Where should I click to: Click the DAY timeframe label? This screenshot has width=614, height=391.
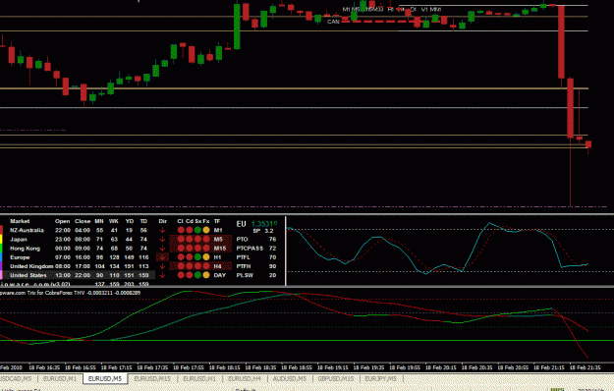point(220,275)
